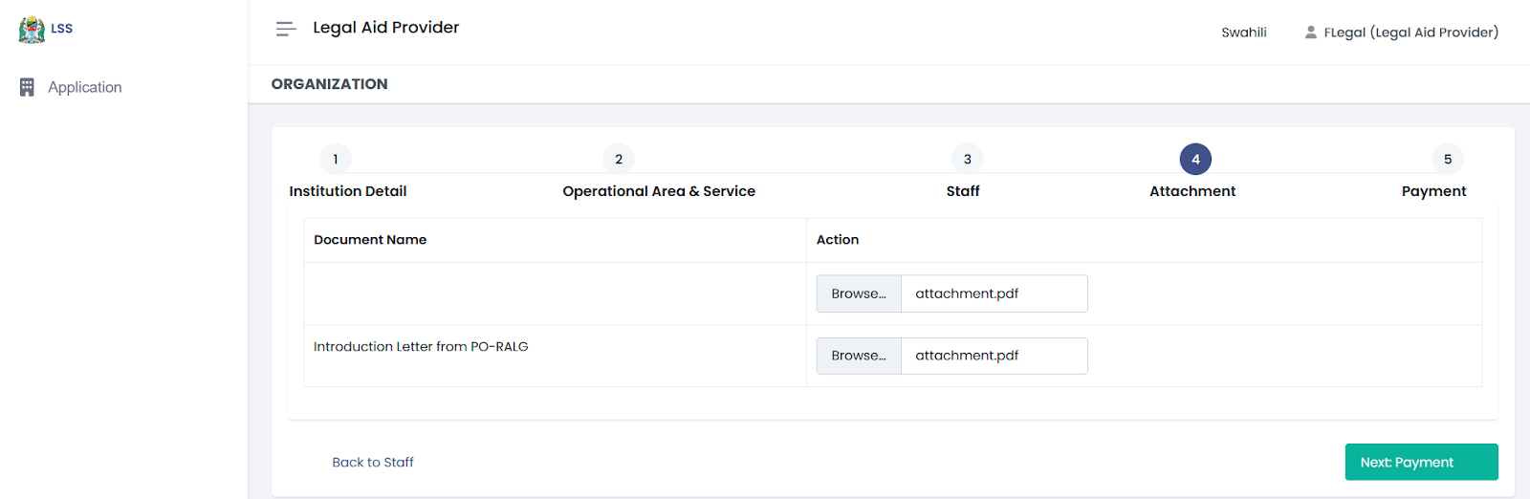
Task: Switch to the Attachment step label
Action: point(1192,191)
